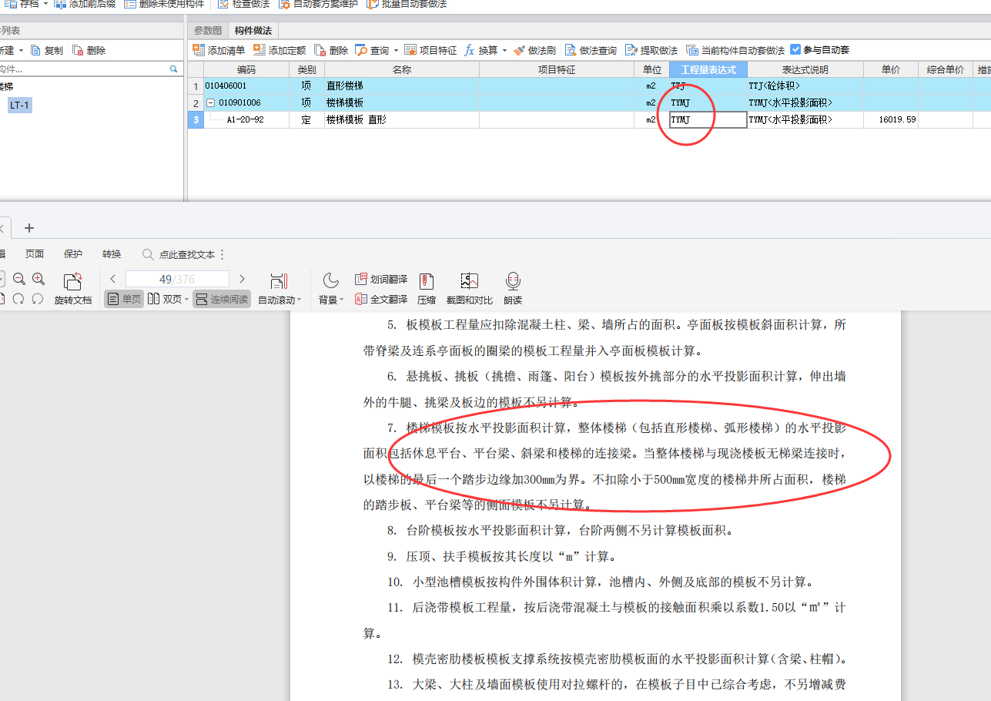The height and width of the screenshot is (701, 991).
Task: Click 全文翻译
Action: (x=381, y=299)
